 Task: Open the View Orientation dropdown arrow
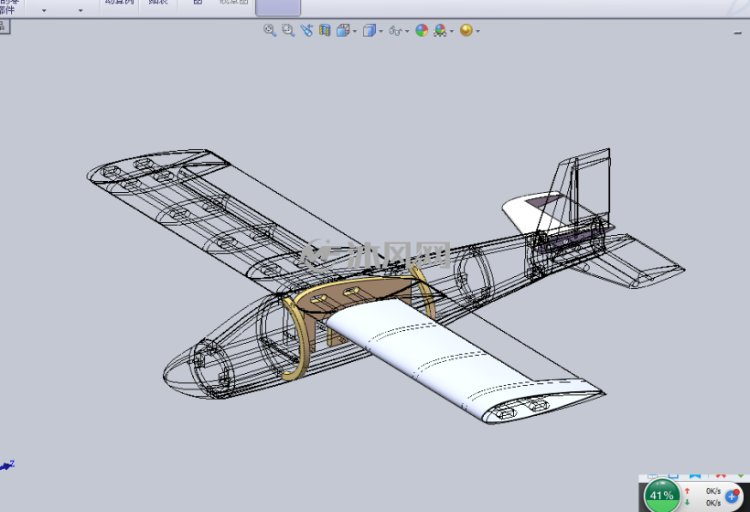(x=355, y=31)
